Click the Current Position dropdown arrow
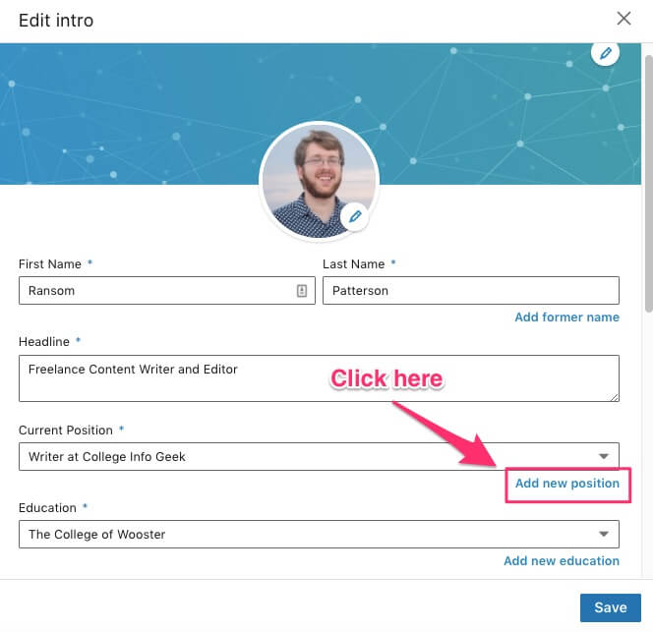The image size is (653, 632). pos(604,456)
